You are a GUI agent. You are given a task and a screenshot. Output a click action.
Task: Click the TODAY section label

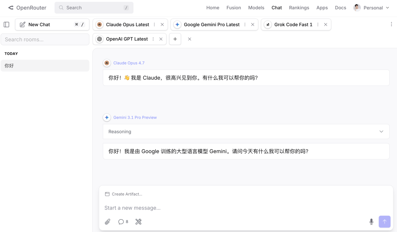pyautogui.click(x=11, y=54)
